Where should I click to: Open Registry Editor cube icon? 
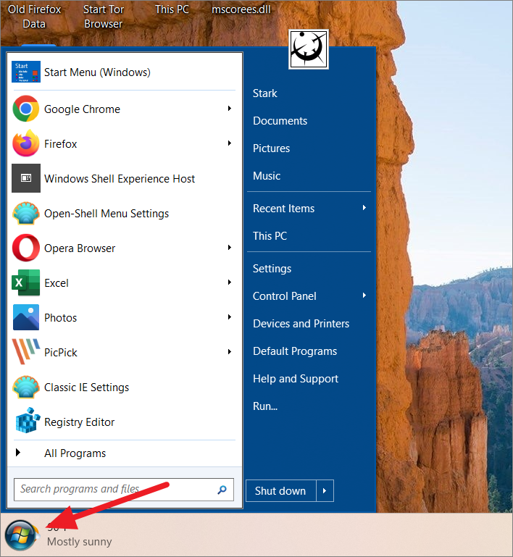pos(26,422)
